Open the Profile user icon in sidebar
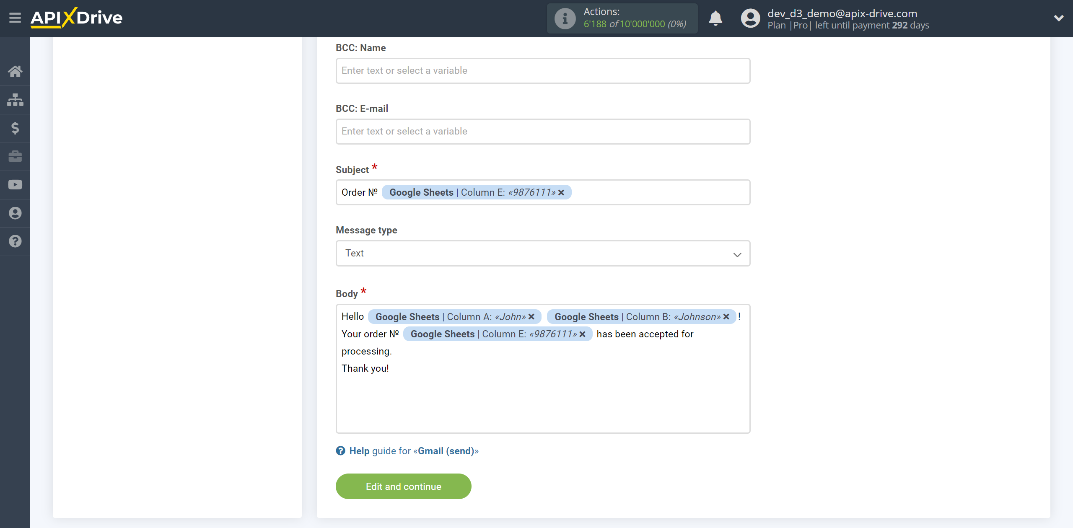This screenshot has height=528, width=1073. coord(15,213)
